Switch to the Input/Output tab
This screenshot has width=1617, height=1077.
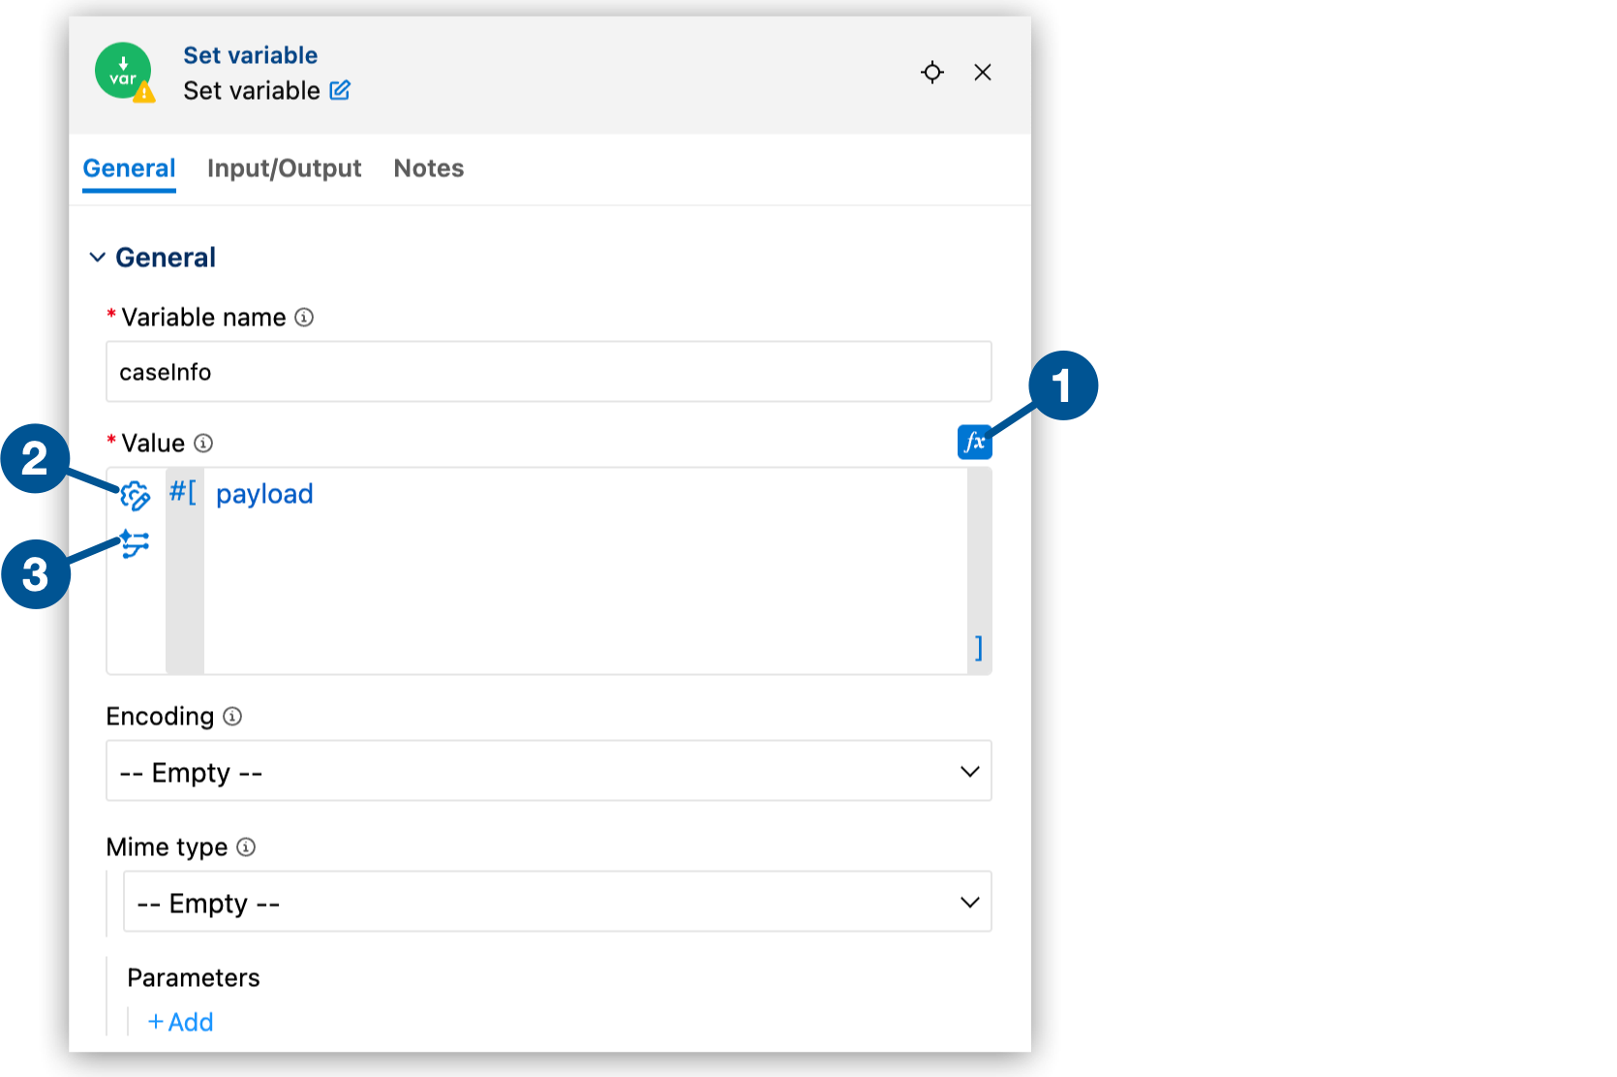(x=284, y=169)
